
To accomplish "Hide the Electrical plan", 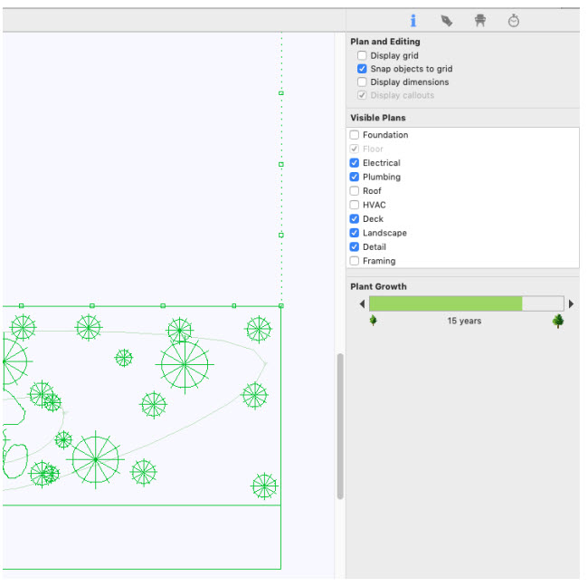I will coord(355,163).
